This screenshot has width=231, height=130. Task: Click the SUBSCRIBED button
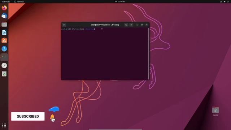point(28,116)
